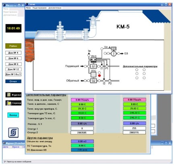Screen dimensions: 174x165
Task: Select Дом № 8
Action: click(13, 64)
